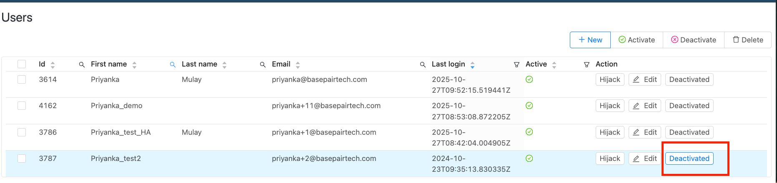The height and width of the screenshot is (183, 777).
Task: Select the checkbox for user 3614
Action: pyautogui.click(x=22, y=79)
